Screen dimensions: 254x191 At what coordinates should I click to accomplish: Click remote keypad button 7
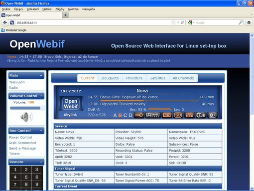point(15,185)
